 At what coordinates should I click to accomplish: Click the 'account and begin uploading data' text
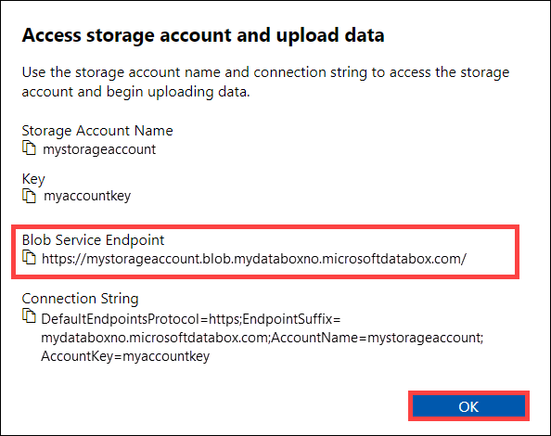tap(136, 92)
